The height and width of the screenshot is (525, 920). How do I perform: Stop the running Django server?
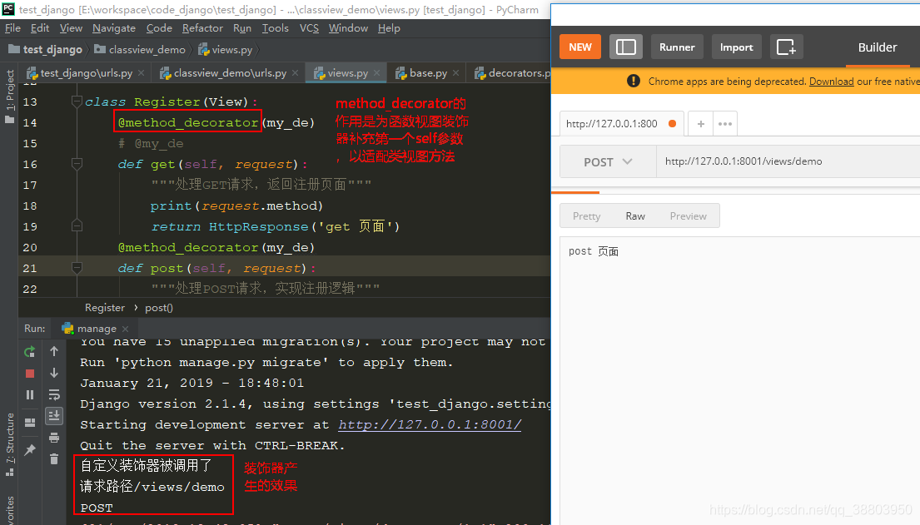[x=30, y=374]
